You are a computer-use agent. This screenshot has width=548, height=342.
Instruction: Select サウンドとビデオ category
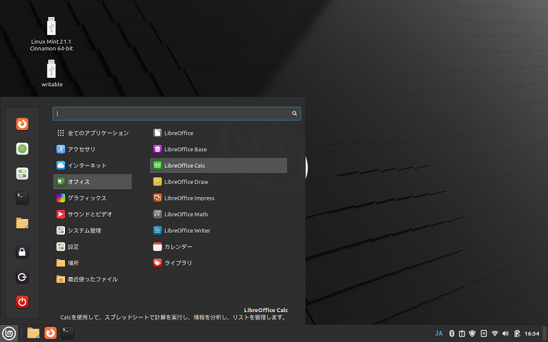click(92, 214)
